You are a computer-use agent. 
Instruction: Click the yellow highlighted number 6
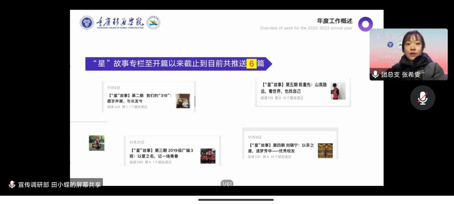[251, 63]
